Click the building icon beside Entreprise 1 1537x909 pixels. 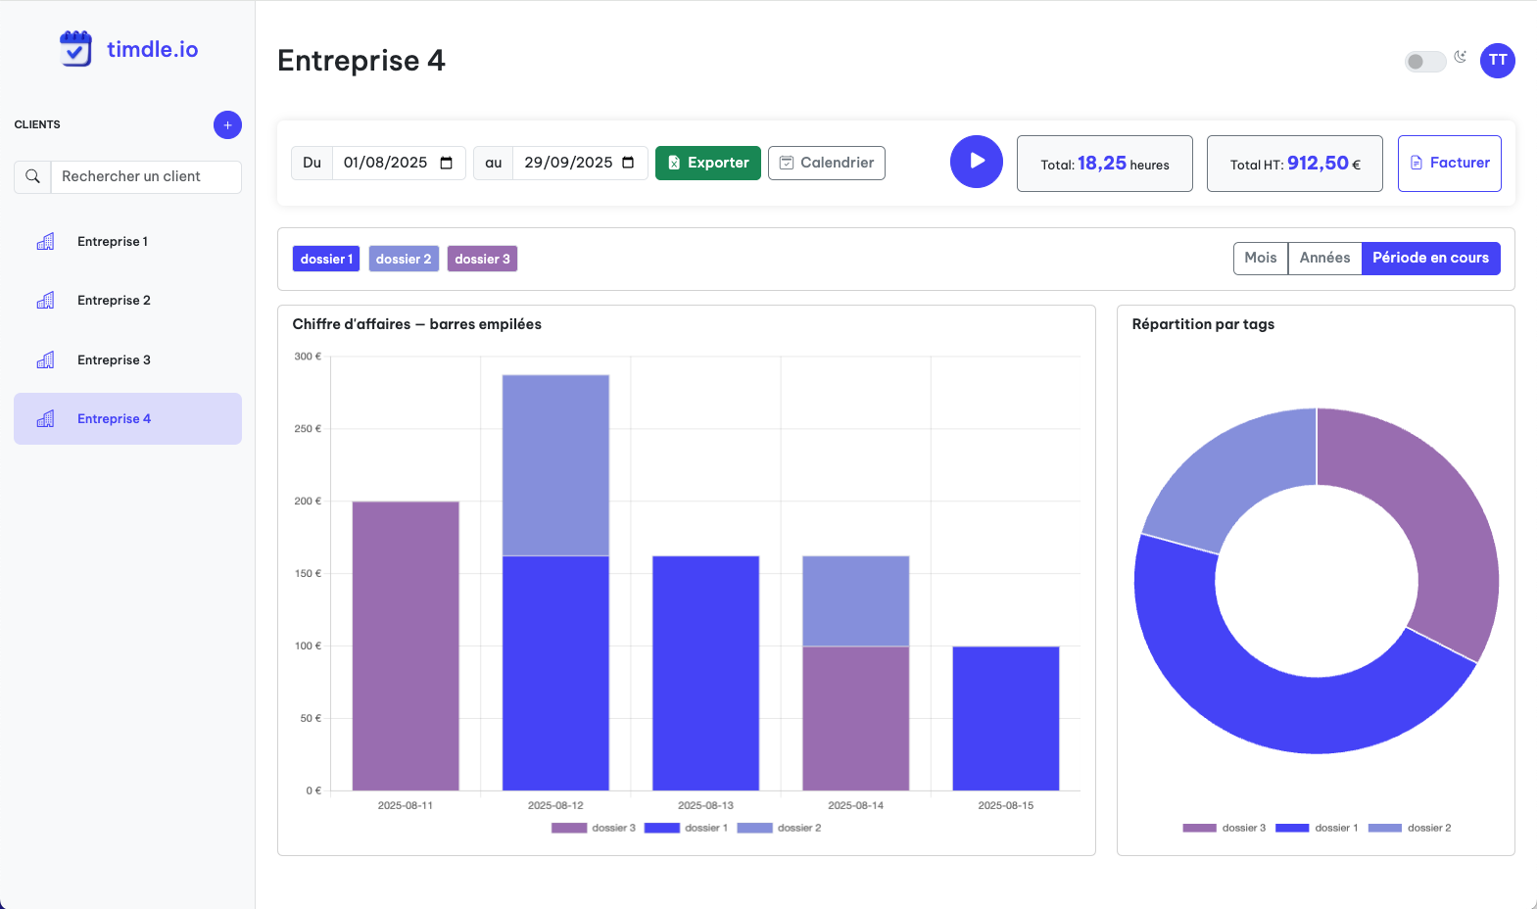(x=45, y=242)
